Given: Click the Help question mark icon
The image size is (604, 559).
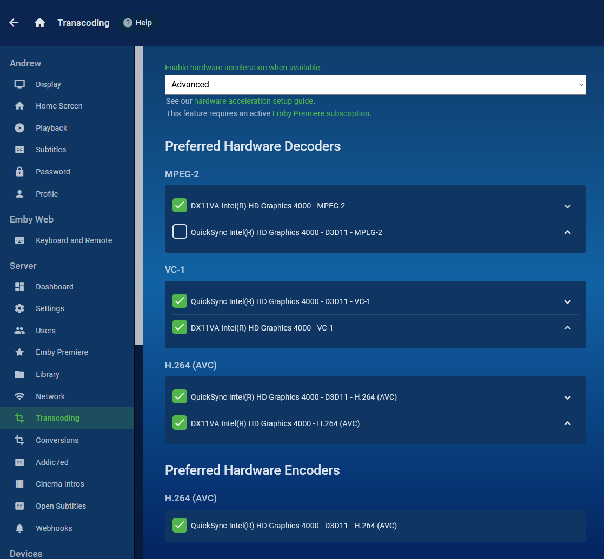Looking at the screenshot, I should pos(128,23).
